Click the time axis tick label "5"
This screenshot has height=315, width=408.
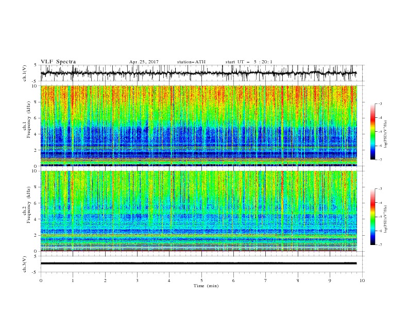tap(201, 281)
